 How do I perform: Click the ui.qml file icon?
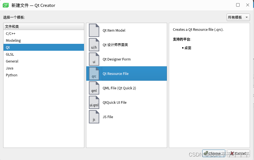(x=94, y=102)
